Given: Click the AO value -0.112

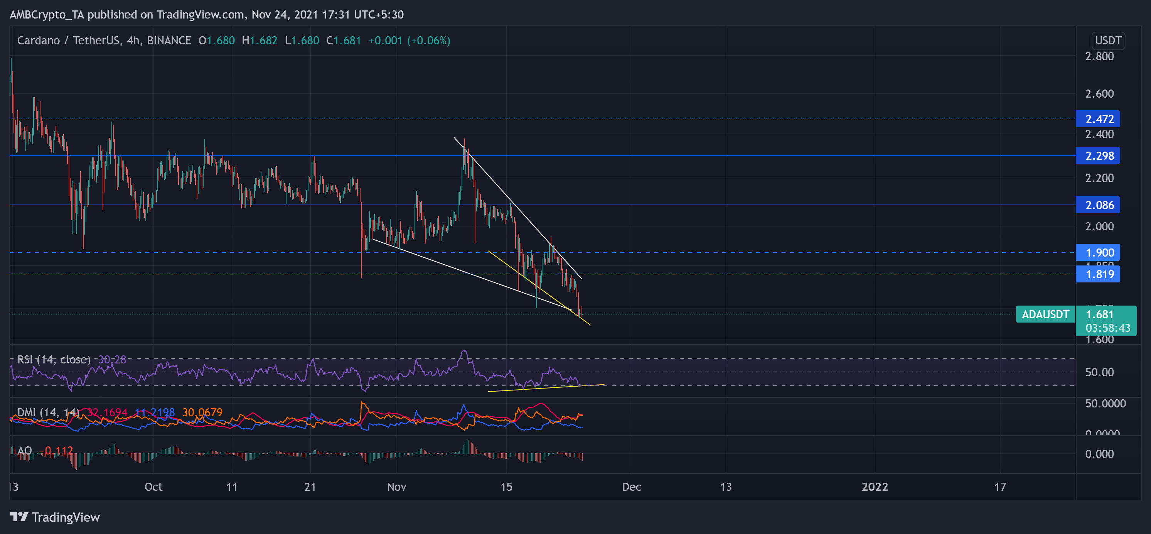Looking at the screenshot, I should pos(56,450).
